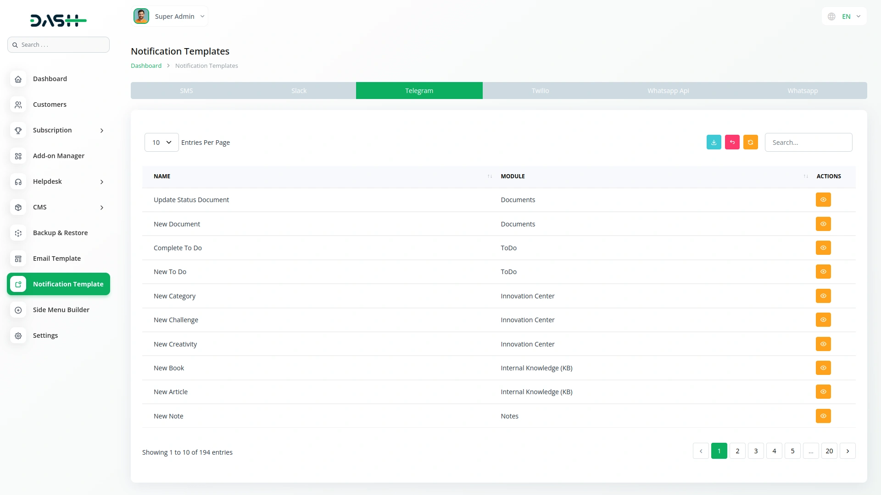Viewport: 881px width, 495px height.
Task: Focus the table Search field
Action: (808, 143)
